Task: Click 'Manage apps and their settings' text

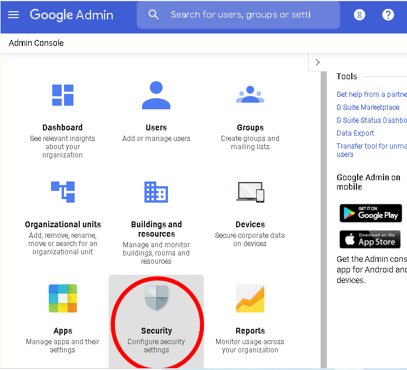Action: [63, 345]
